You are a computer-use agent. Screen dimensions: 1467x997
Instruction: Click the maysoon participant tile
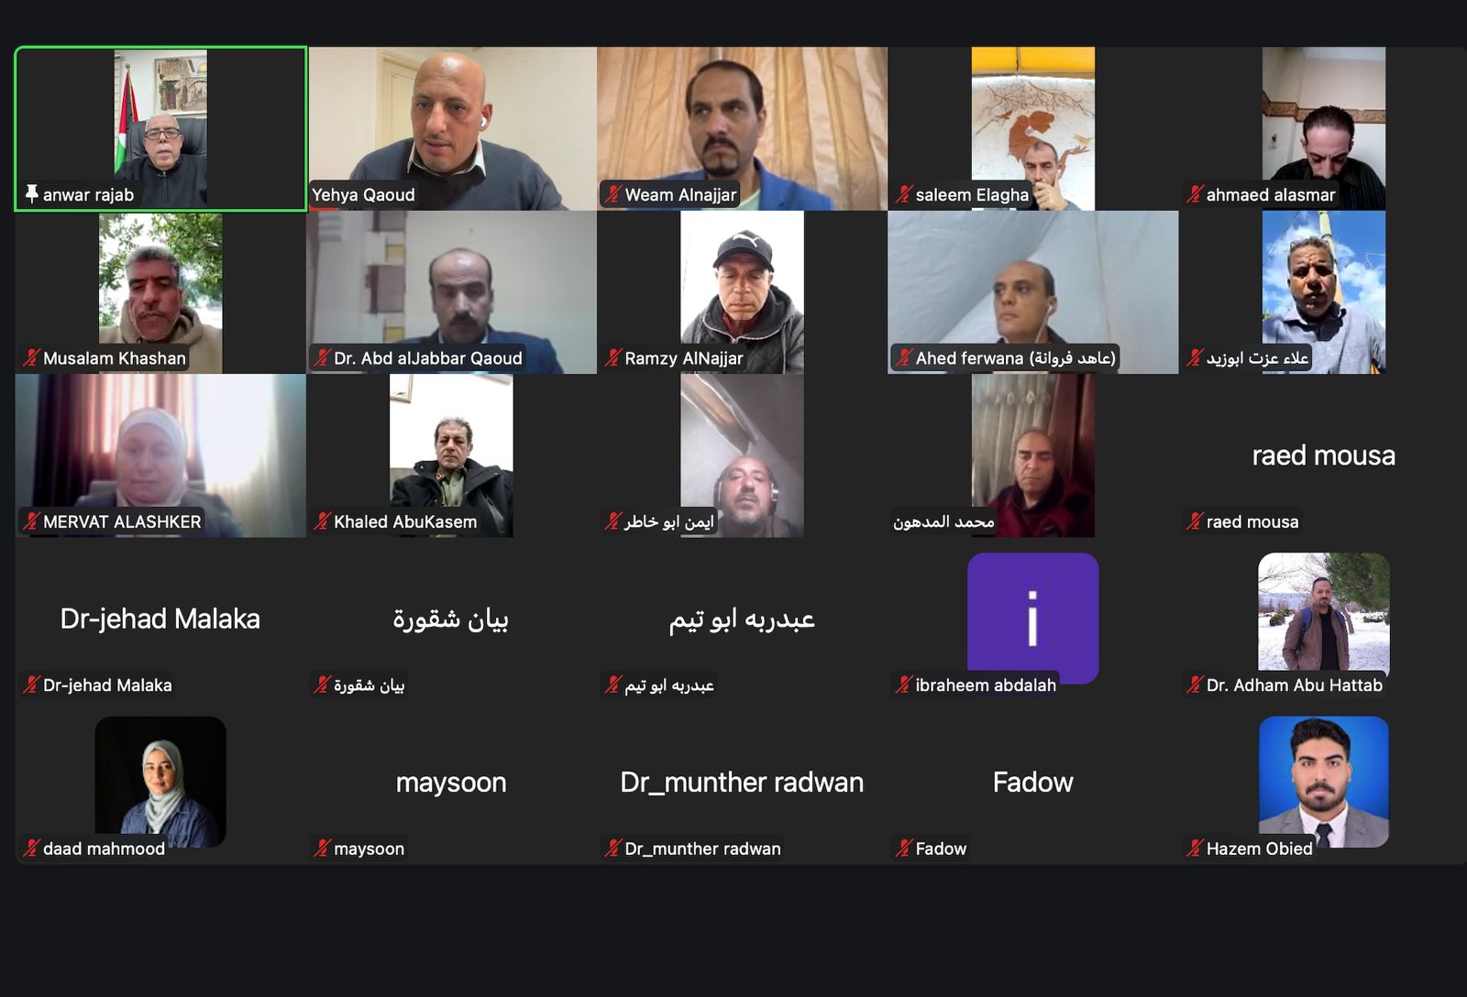pyautogui.click(x=451, y=783)
